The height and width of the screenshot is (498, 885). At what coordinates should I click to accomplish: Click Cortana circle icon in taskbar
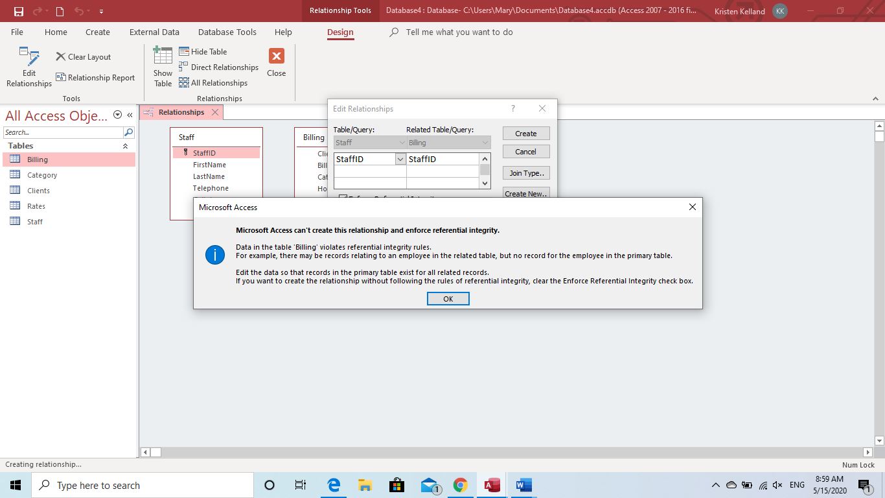pyautogui.click(x=270, y=485)
